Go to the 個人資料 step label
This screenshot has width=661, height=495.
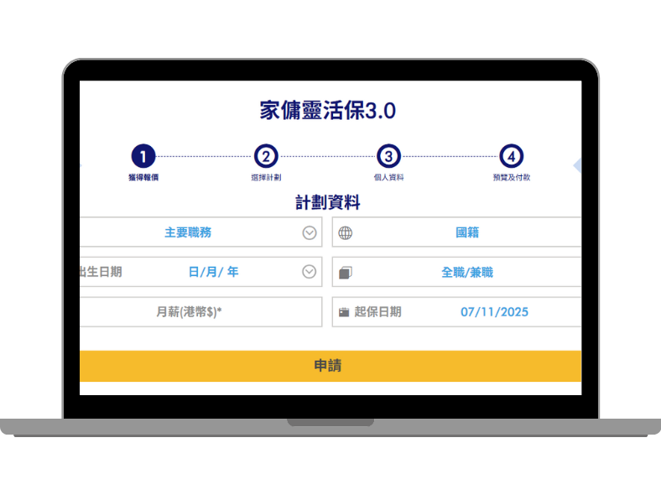click(388, 178)
